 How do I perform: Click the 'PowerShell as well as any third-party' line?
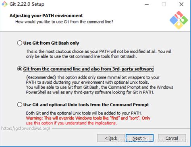tap(90, 92)
